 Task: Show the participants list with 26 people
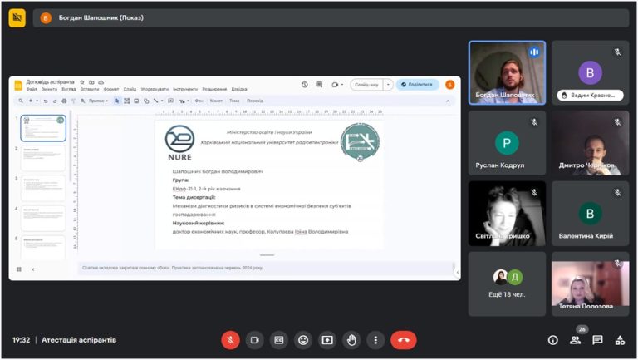pyautogui.click(x=576, y=340)
